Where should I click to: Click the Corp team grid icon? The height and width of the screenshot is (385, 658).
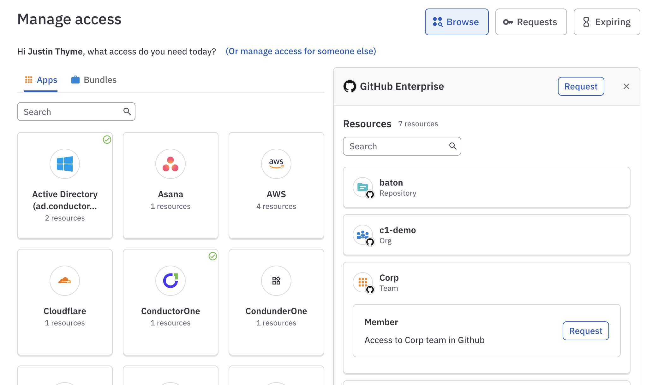click(362, 282)
